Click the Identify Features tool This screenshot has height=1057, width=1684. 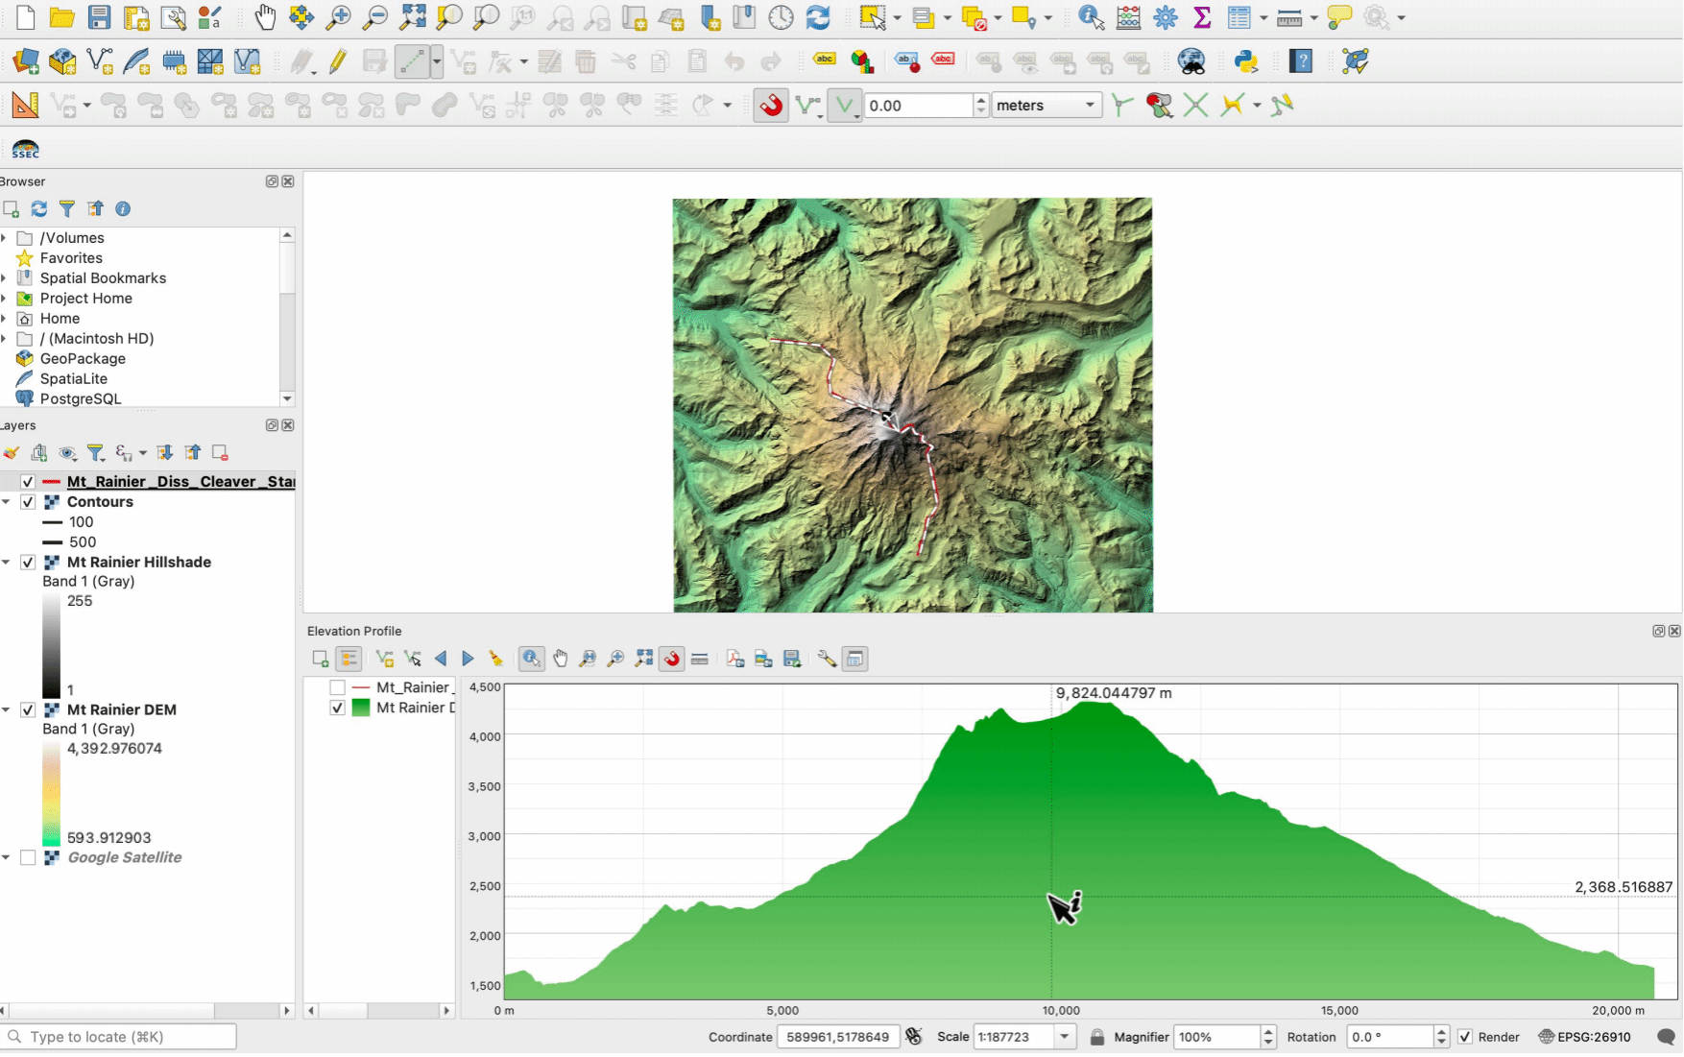pos(1091,17)
